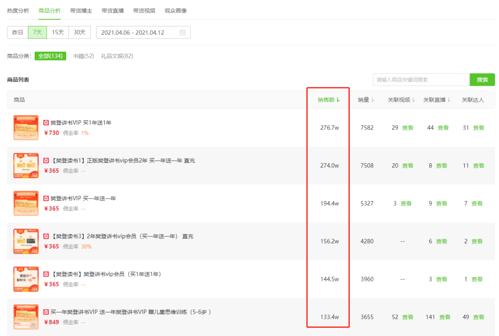
Task: Sort by 关联视频 arrow icon
Action: 414,100
